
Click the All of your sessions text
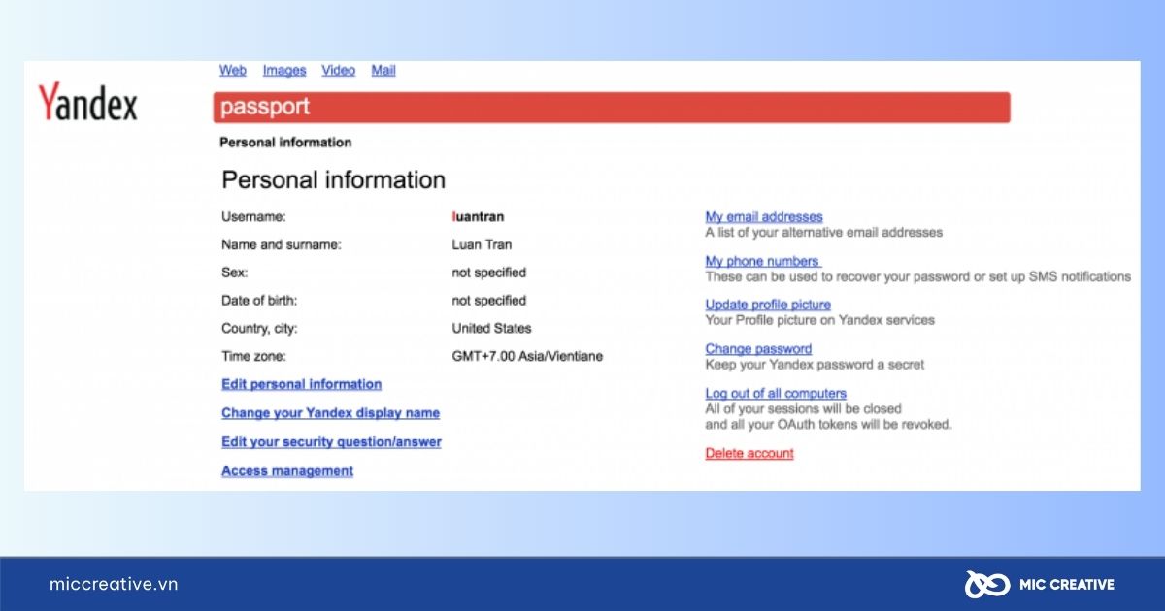pyautogui.click(x=803, y=409)
